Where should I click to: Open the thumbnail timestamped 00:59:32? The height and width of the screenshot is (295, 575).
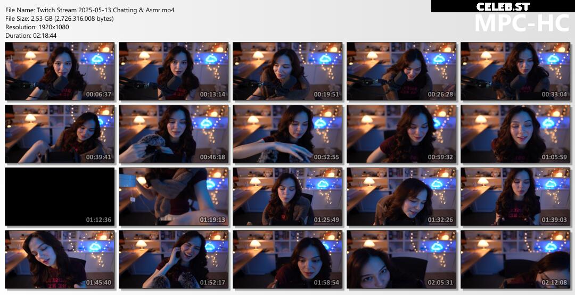coord(401,134)
